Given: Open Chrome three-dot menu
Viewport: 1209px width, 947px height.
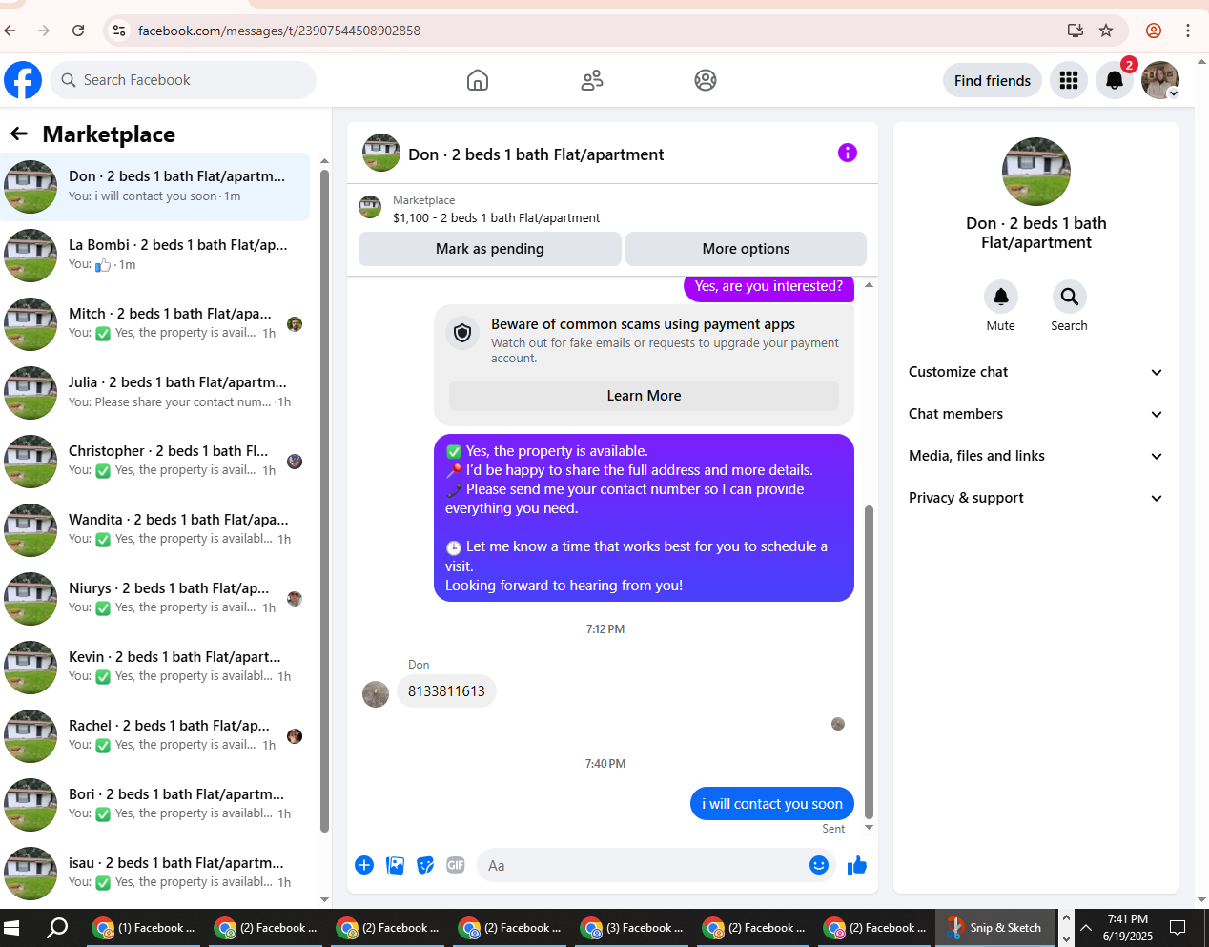Looking at the screenshot, I should [x=1188, y=31].
